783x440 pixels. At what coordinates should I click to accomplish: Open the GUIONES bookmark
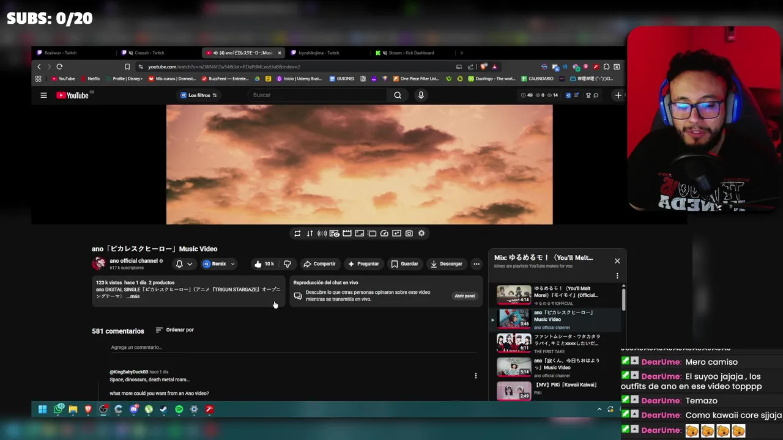(342, 79)
